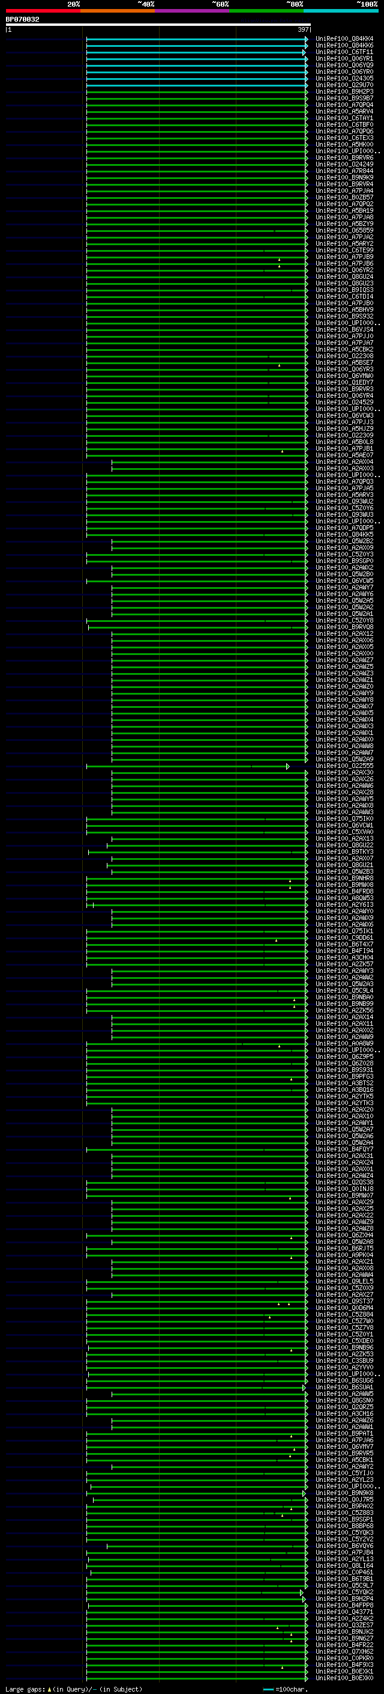
Task: Click hit label UniRef100_A7QPQ4
Action: coord(344,105)
